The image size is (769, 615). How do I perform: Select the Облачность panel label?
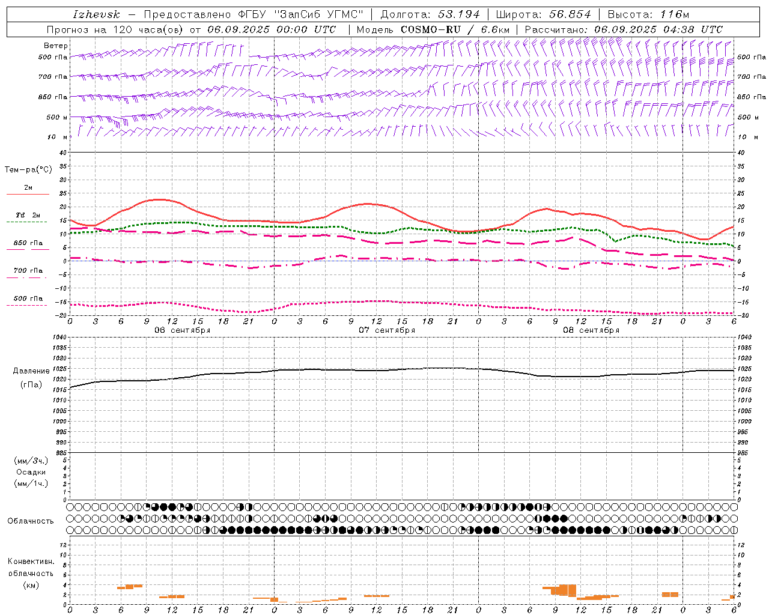(x=31, y=521)
